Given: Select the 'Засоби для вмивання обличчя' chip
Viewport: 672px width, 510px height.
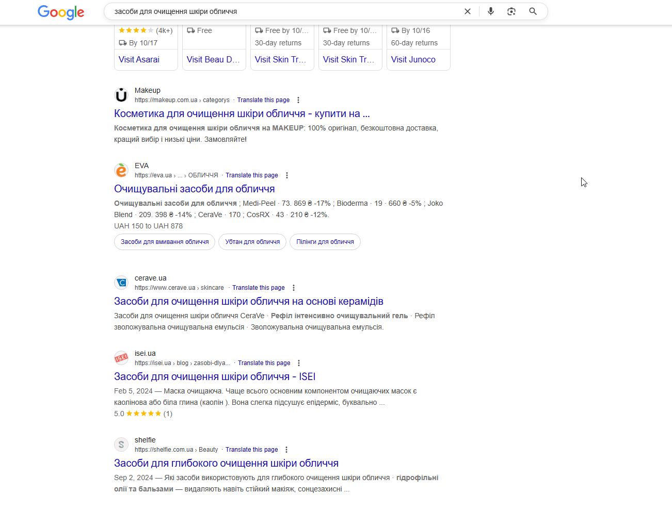Looking at the screenshot, I should point(165,242).
